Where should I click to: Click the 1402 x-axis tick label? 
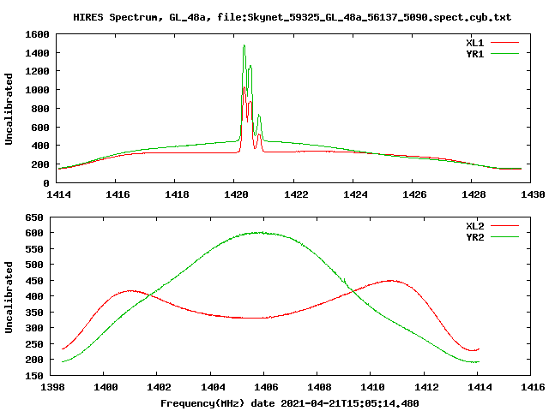pos(159,387)
